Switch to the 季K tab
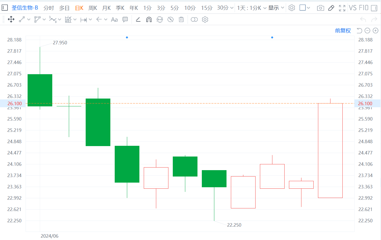 120,8
